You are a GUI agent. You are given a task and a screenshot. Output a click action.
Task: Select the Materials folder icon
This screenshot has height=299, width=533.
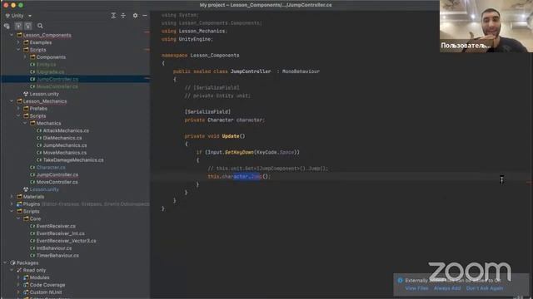tap(19, 197)
